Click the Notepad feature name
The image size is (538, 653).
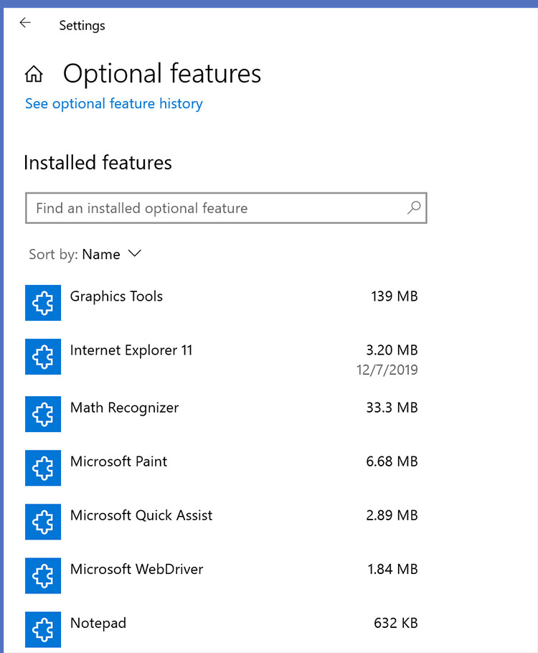[98, 624]
